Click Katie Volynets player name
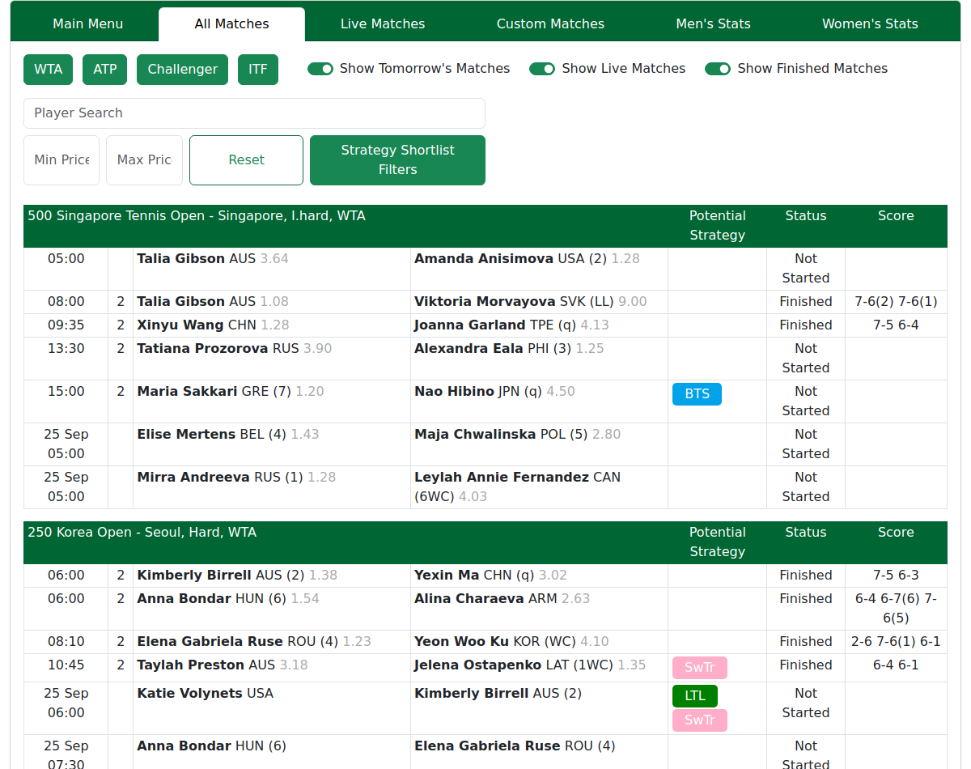 [189, 694]
